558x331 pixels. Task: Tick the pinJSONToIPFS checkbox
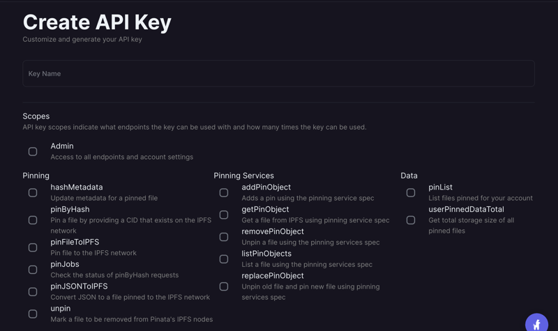click(x=33, y=291)
